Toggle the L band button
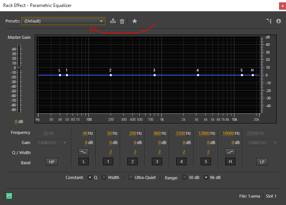The width and height of the screenshot is (286, 205). coord(83,162)
